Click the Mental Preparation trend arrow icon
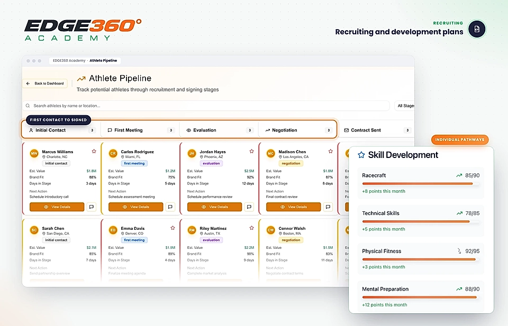508x326 pixels. [x=459, y=289]
